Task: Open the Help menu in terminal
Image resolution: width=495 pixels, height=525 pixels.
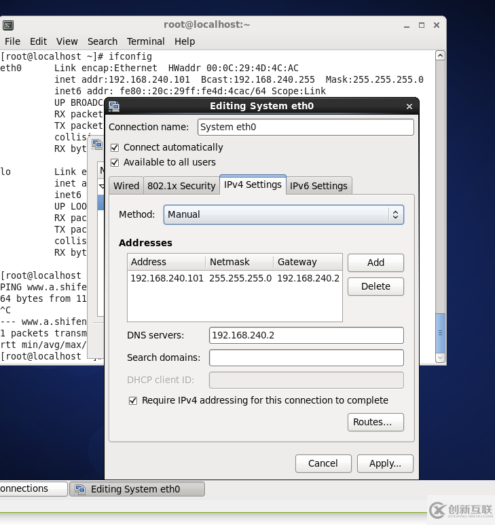Action: coord(184,41)
